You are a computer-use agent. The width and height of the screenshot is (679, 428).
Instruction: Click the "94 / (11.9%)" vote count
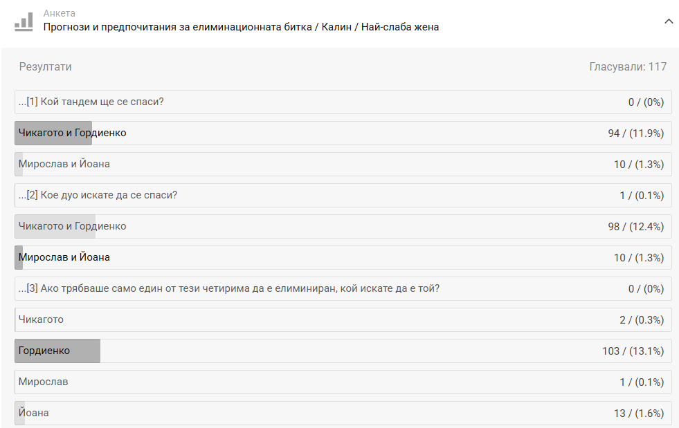(x=635, y=133)
